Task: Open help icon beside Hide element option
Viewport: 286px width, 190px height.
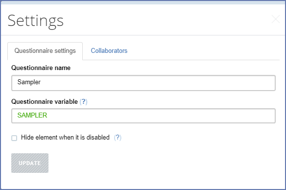Action: click(x=118, y=138)
